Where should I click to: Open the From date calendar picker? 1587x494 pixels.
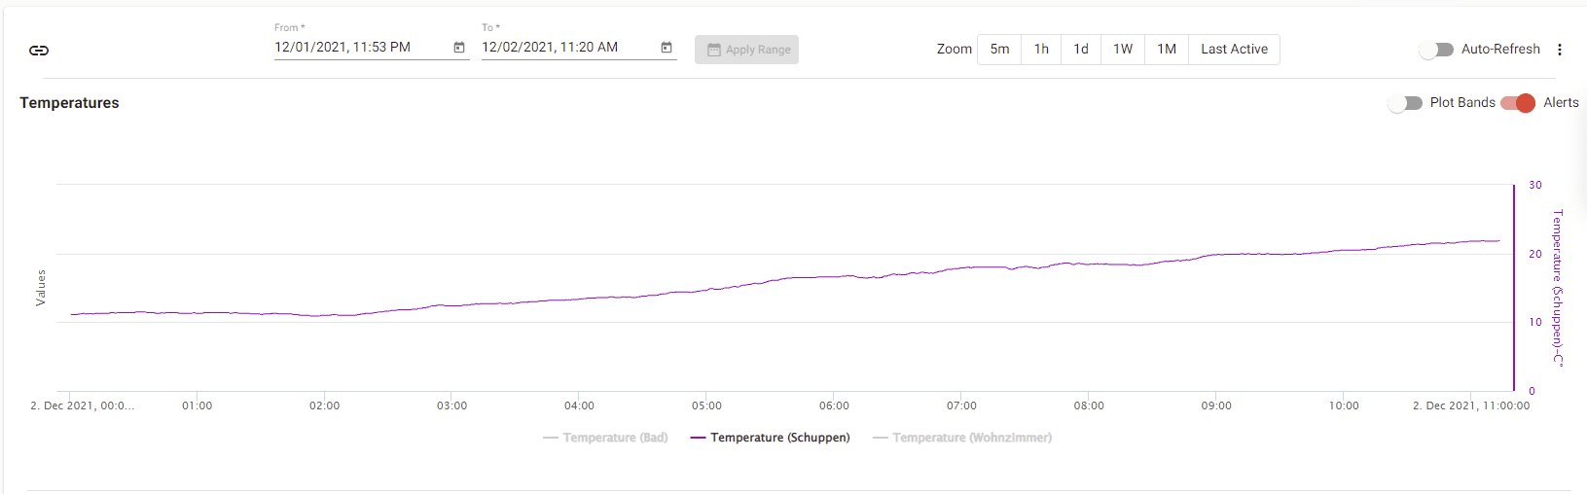(459, 48)
